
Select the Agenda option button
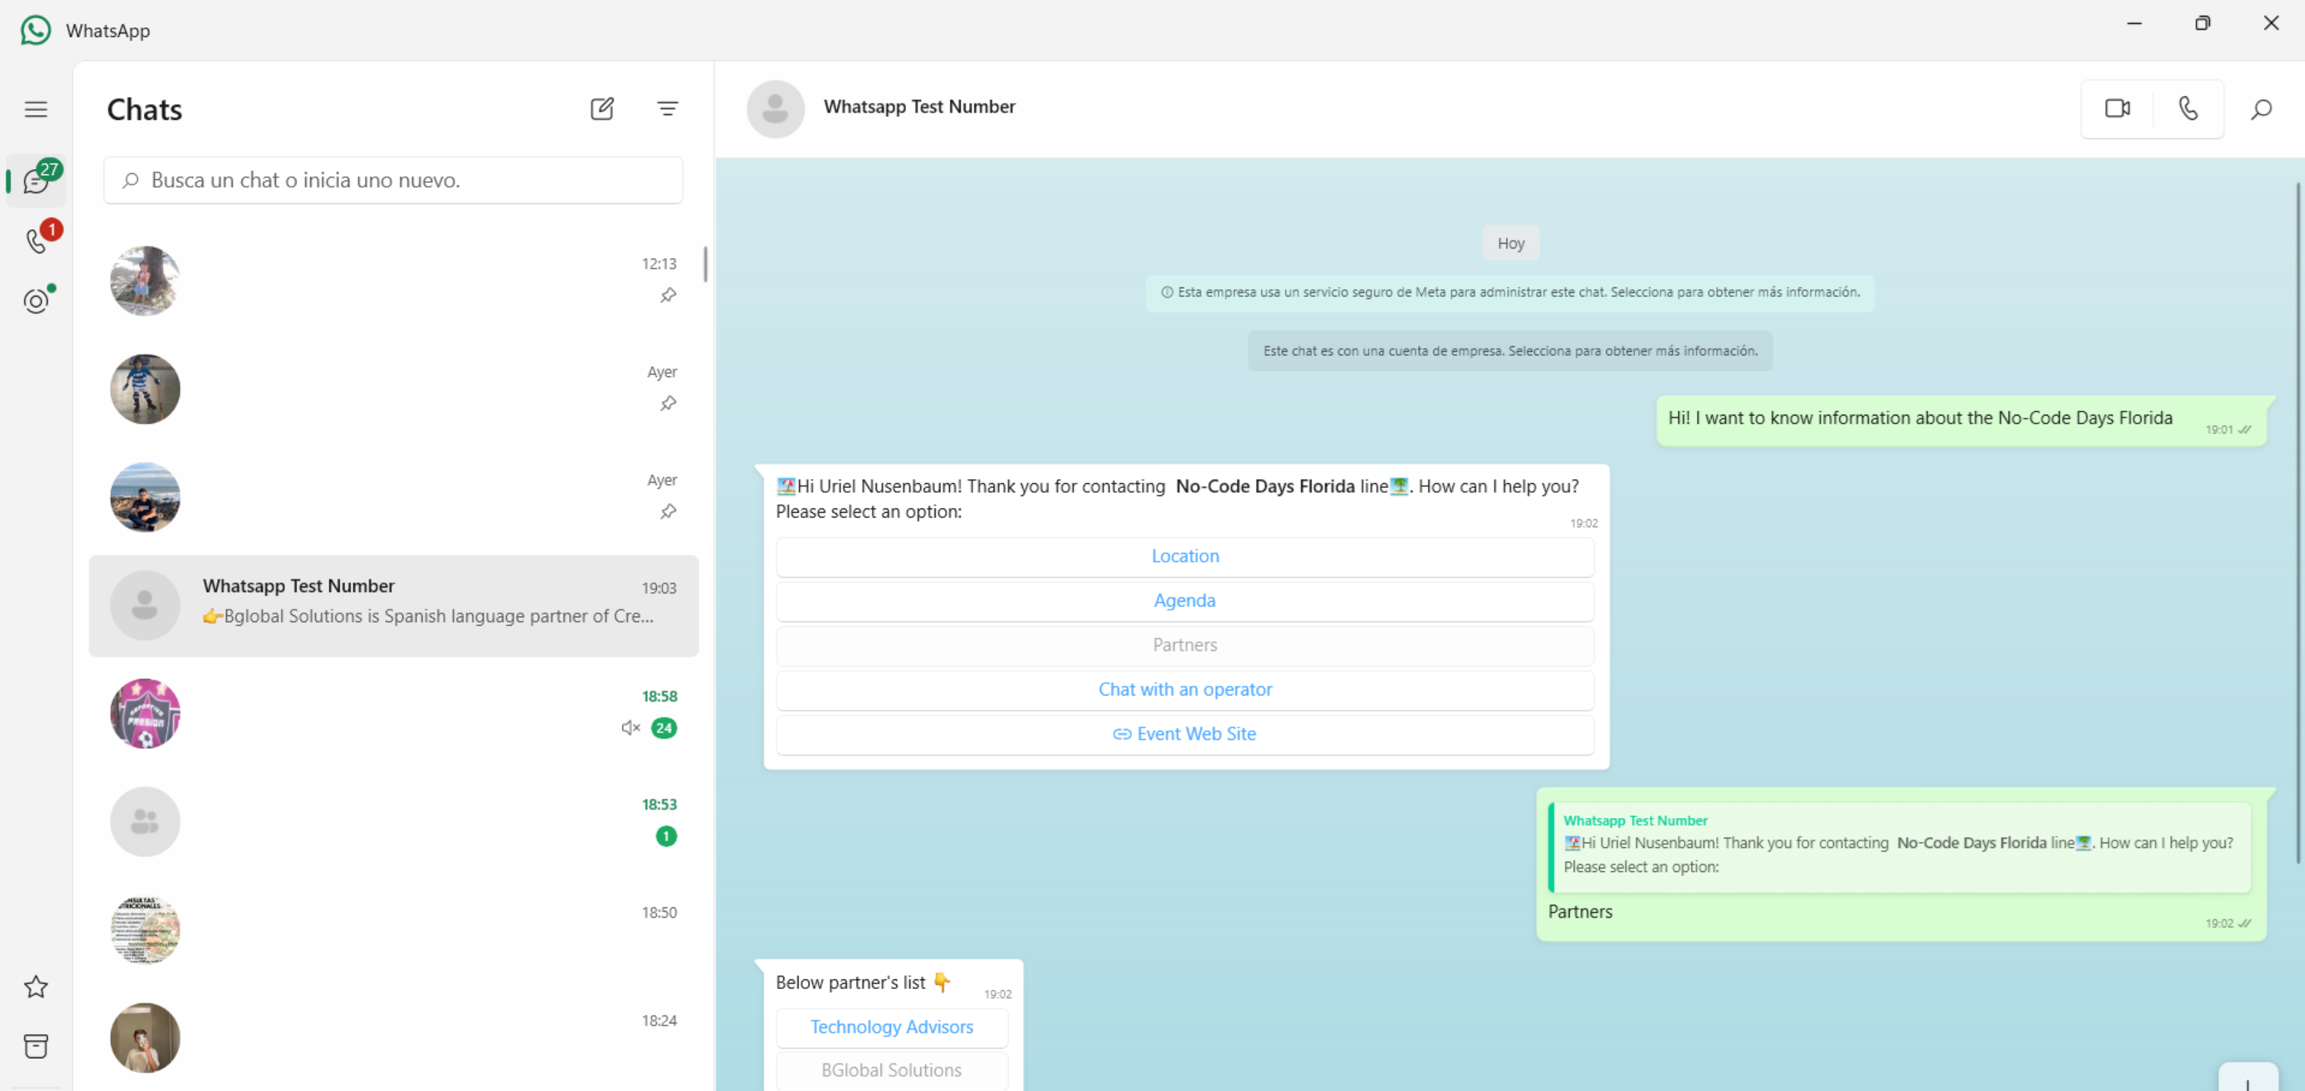(x=1185, y=601)
